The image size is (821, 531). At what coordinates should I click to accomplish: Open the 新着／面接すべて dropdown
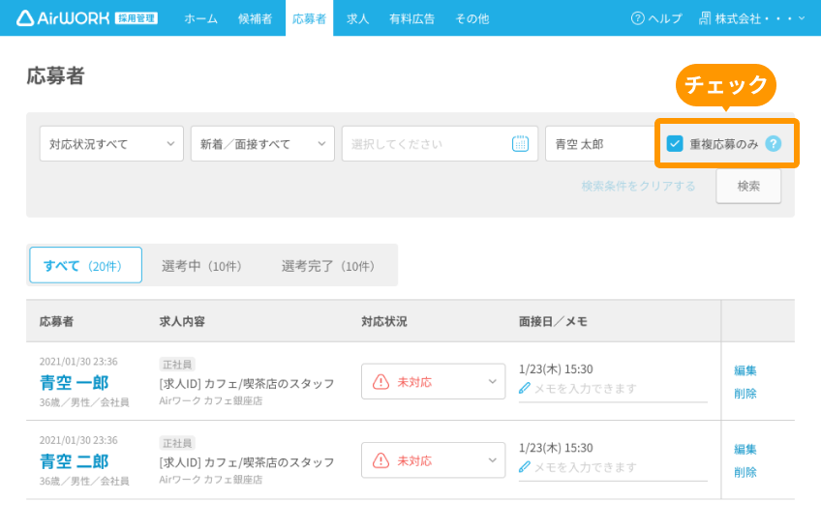(x=262, y=143)
